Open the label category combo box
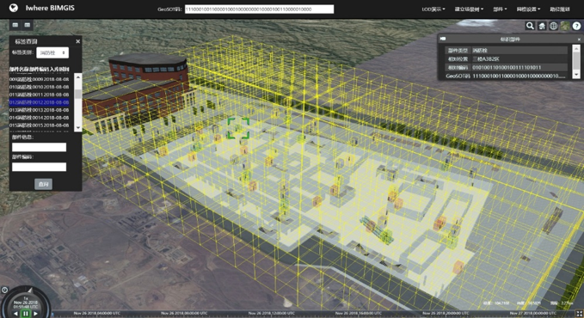Image resolution: width=584 pixels, height=318 pixels. [52, 53]
